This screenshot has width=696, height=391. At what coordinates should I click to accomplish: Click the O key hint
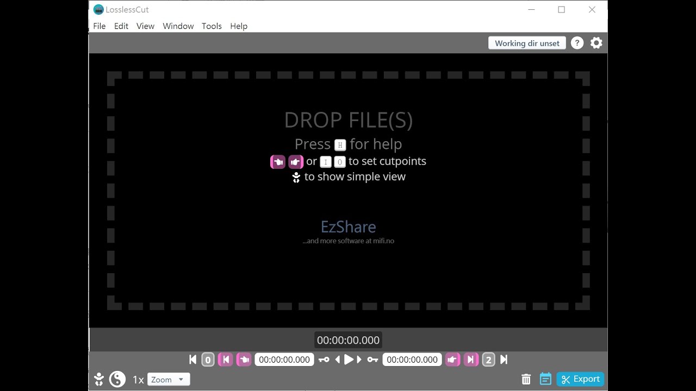(x=340, y=162)
